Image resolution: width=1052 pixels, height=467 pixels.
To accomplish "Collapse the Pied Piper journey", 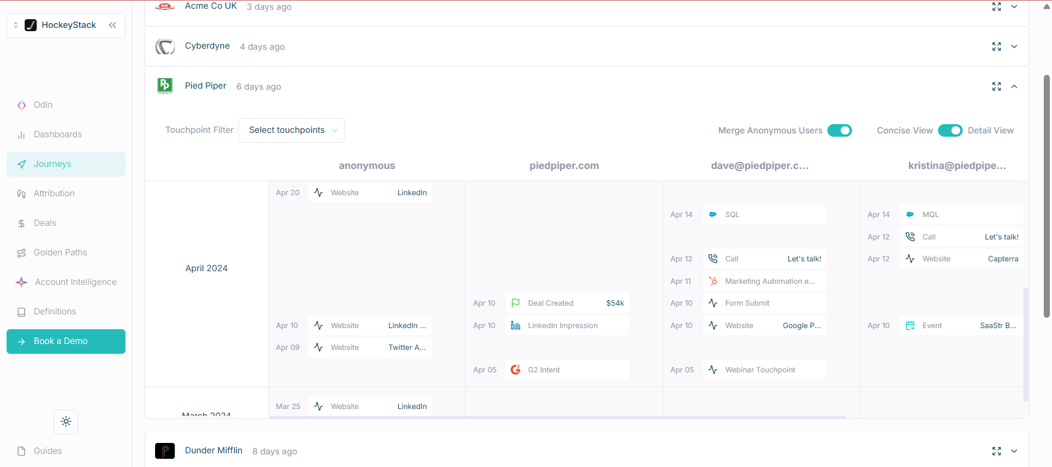I will [x=1014, y=86].
